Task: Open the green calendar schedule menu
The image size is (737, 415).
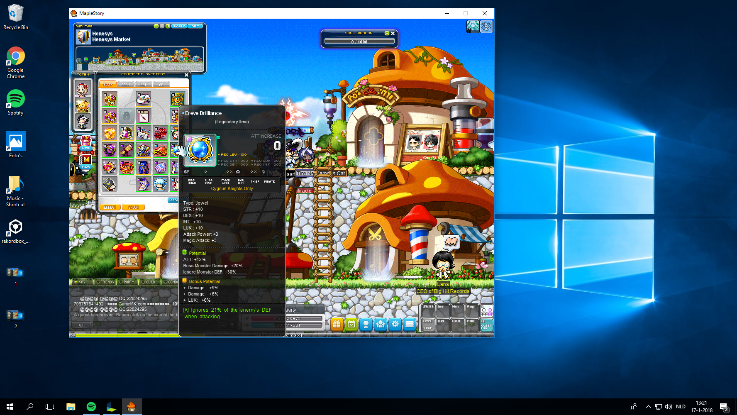Action: click(351, 325)
